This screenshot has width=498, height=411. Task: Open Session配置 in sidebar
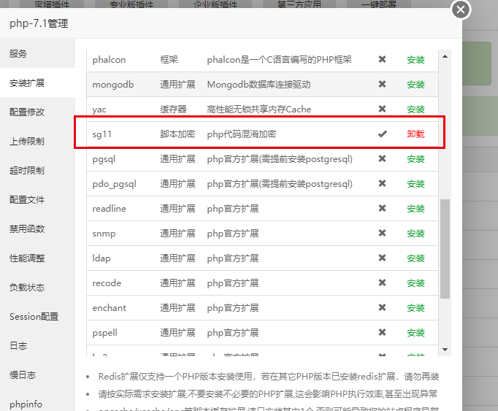tap(37, 317)
